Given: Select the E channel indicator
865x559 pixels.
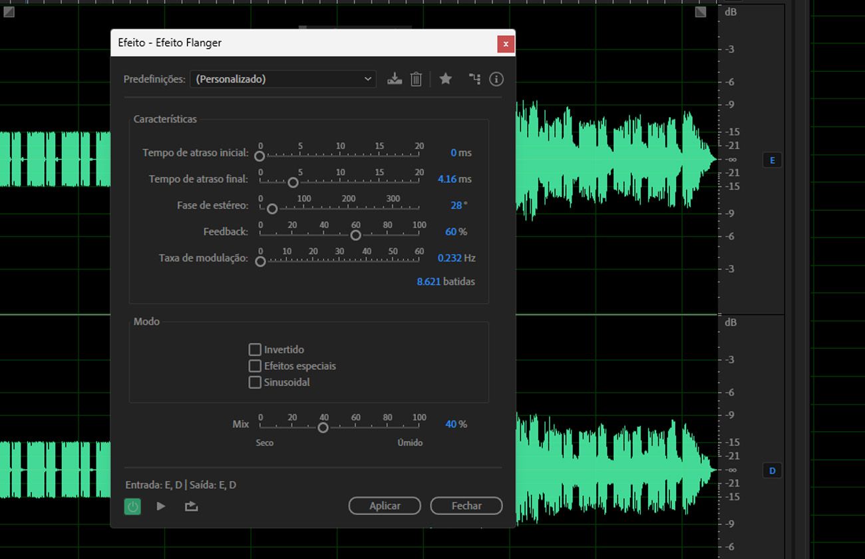Looking at the screenshot, I should point(772,160).
